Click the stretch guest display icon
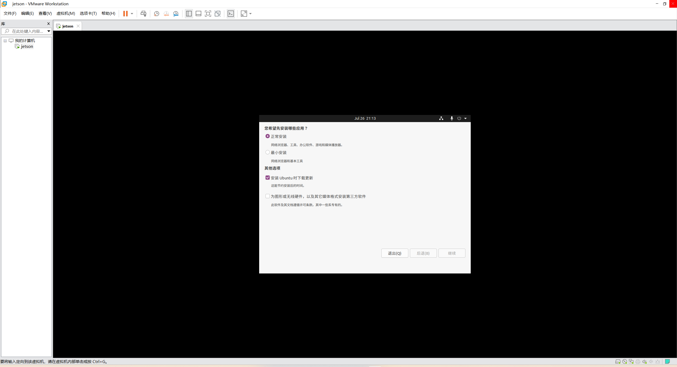Image resolution: width=677 pixels, height=367 pixels. [244, 14]
